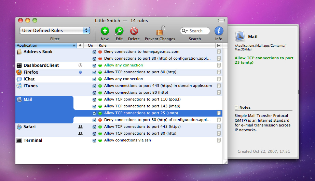315x181 pixels.
Task: Toggle the iChat rule checkbox
Action: 94,79
